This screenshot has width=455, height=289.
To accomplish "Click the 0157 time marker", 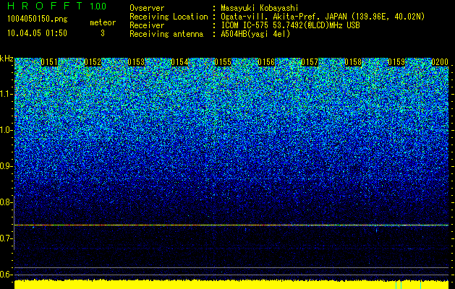I will point(310,62).
